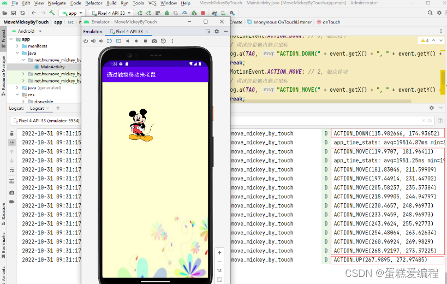Collapse the java folder node
The image size is (447, 284).
(x=17, y=53)
